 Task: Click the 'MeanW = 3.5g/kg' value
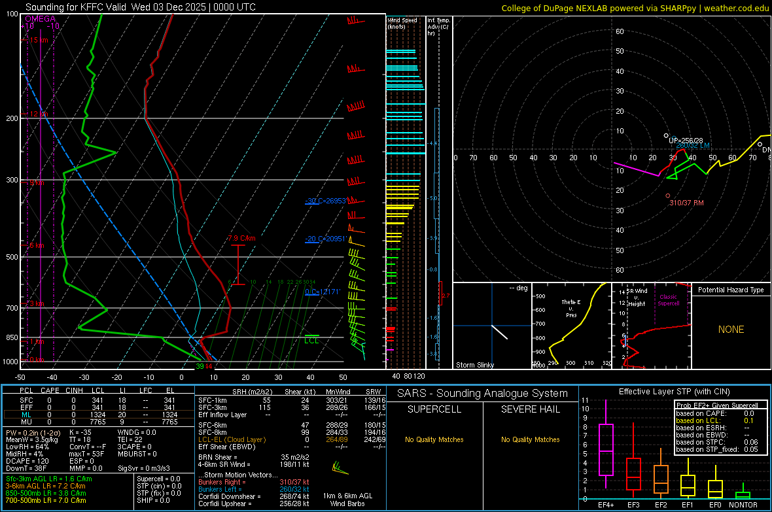point(31,439)
